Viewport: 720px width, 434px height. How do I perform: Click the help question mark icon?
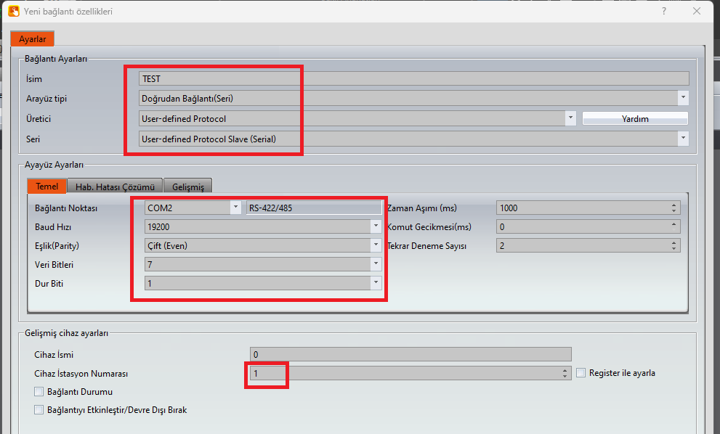663,12
